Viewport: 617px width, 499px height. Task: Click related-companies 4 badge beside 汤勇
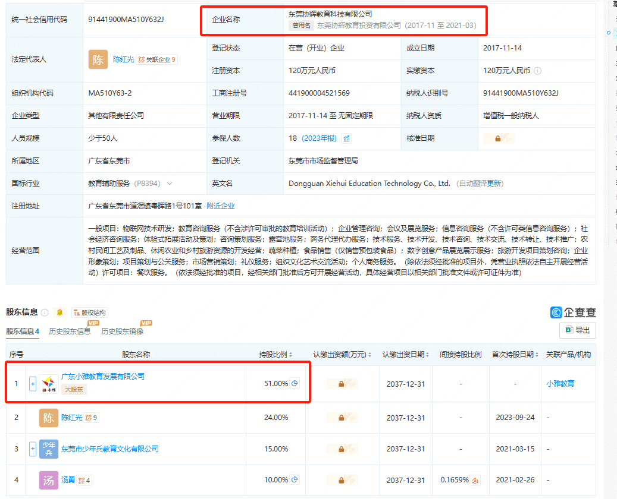[84, 480]
